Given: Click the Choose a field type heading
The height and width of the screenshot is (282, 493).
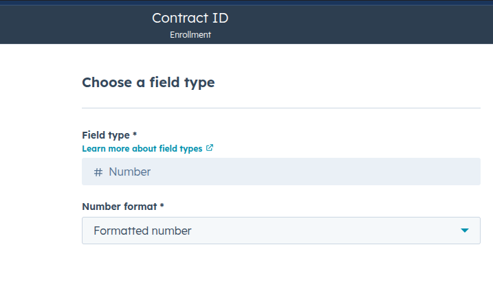Looking at the screenshot, I should click(x=149, y=83).
